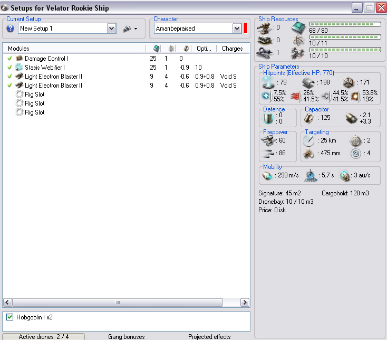Click the small arrow beside the ship tools icon
Image resolution: width=387 pixels, height=340 pixels.
(x=136, y=29)
